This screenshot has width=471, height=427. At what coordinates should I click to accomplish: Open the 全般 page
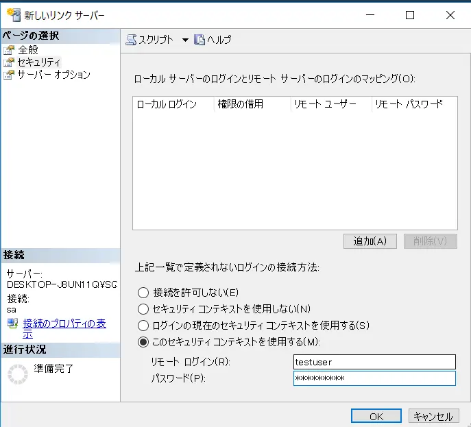(x=28, y=50)
